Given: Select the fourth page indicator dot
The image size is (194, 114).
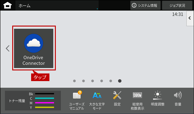Looking at the screenshot, I should point(102,81).
